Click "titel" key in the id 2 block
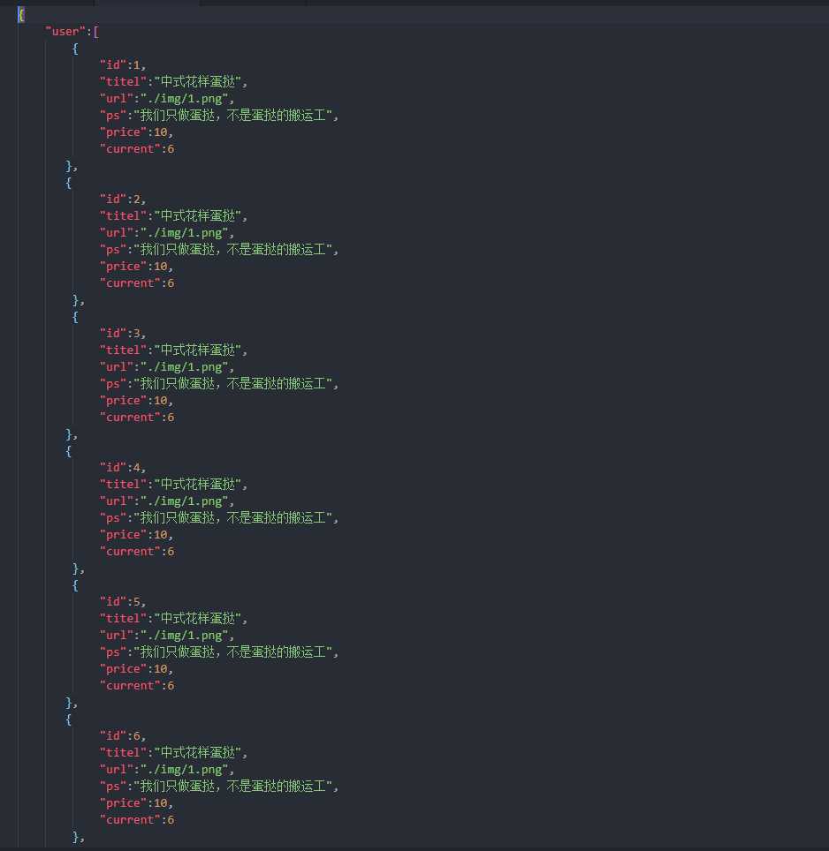The height and width of the screenshot is (851, 829). pos(123,216)
